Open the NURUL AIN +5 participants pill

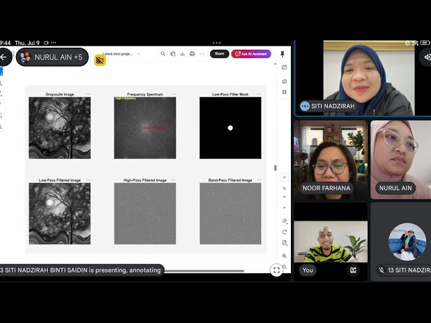click(53, 57)
